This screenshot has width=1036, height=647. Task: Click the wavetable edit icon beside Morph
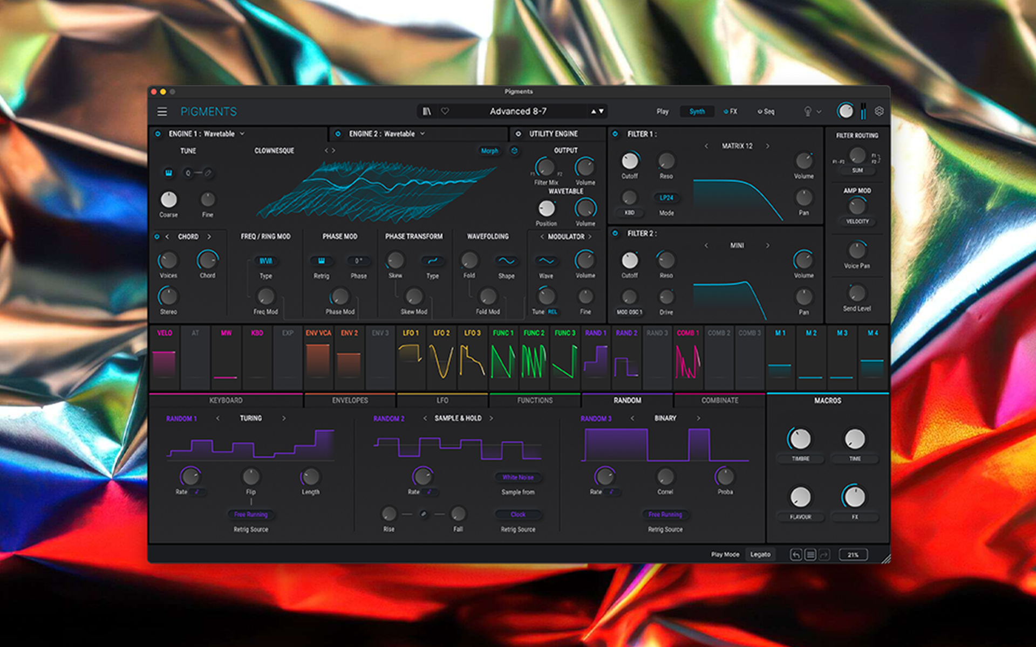[x=514, y=151]
